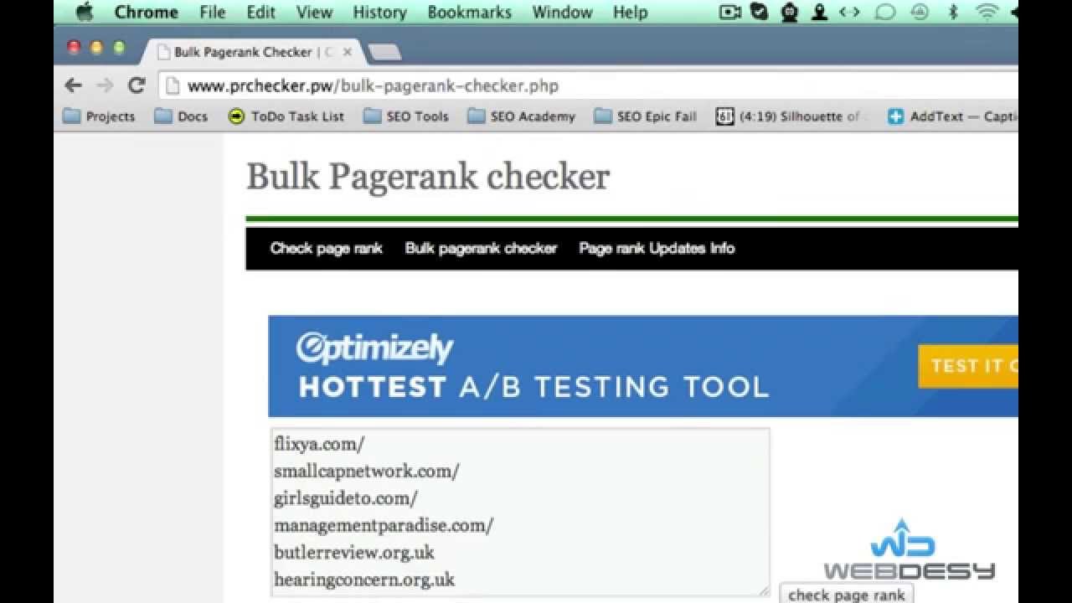Open the speech bubble Messages menu bar icon
This screenshot has width=1072, height=603.
click(884, 13)
